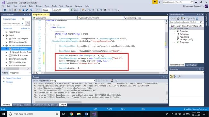Image resolution: width=209 pixels, height=117 pixels.
Task: Click Search From Here action
Action: 14,78
